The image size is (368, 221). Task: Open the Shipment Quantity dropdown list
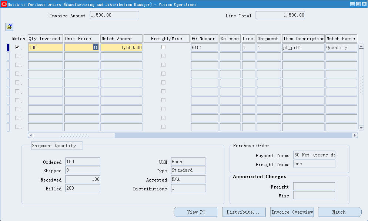pyautogui.click(x=57, y=146)
